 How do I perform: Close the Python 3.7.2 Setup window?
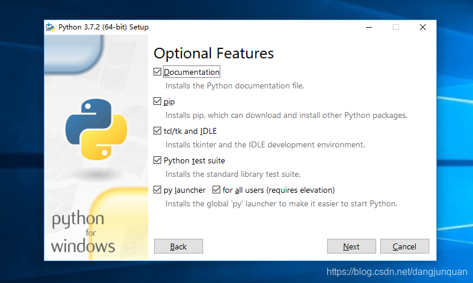pos(423,27)
